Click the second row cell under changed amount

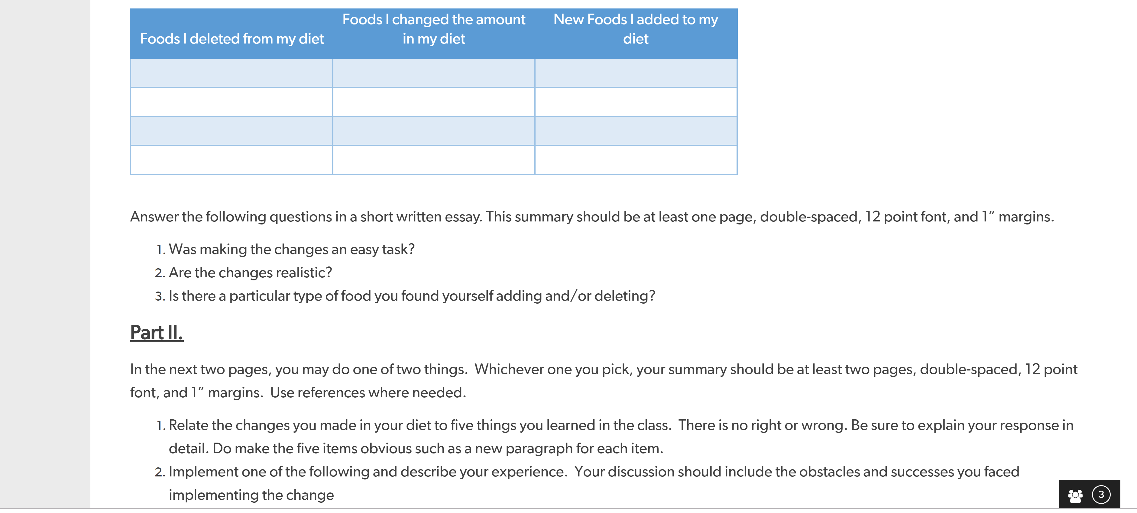click(433, 102)
